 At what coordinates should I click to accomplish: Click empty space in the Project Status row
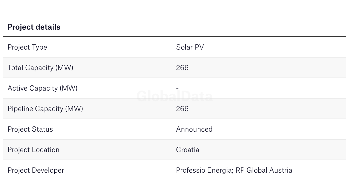[280, 129]
